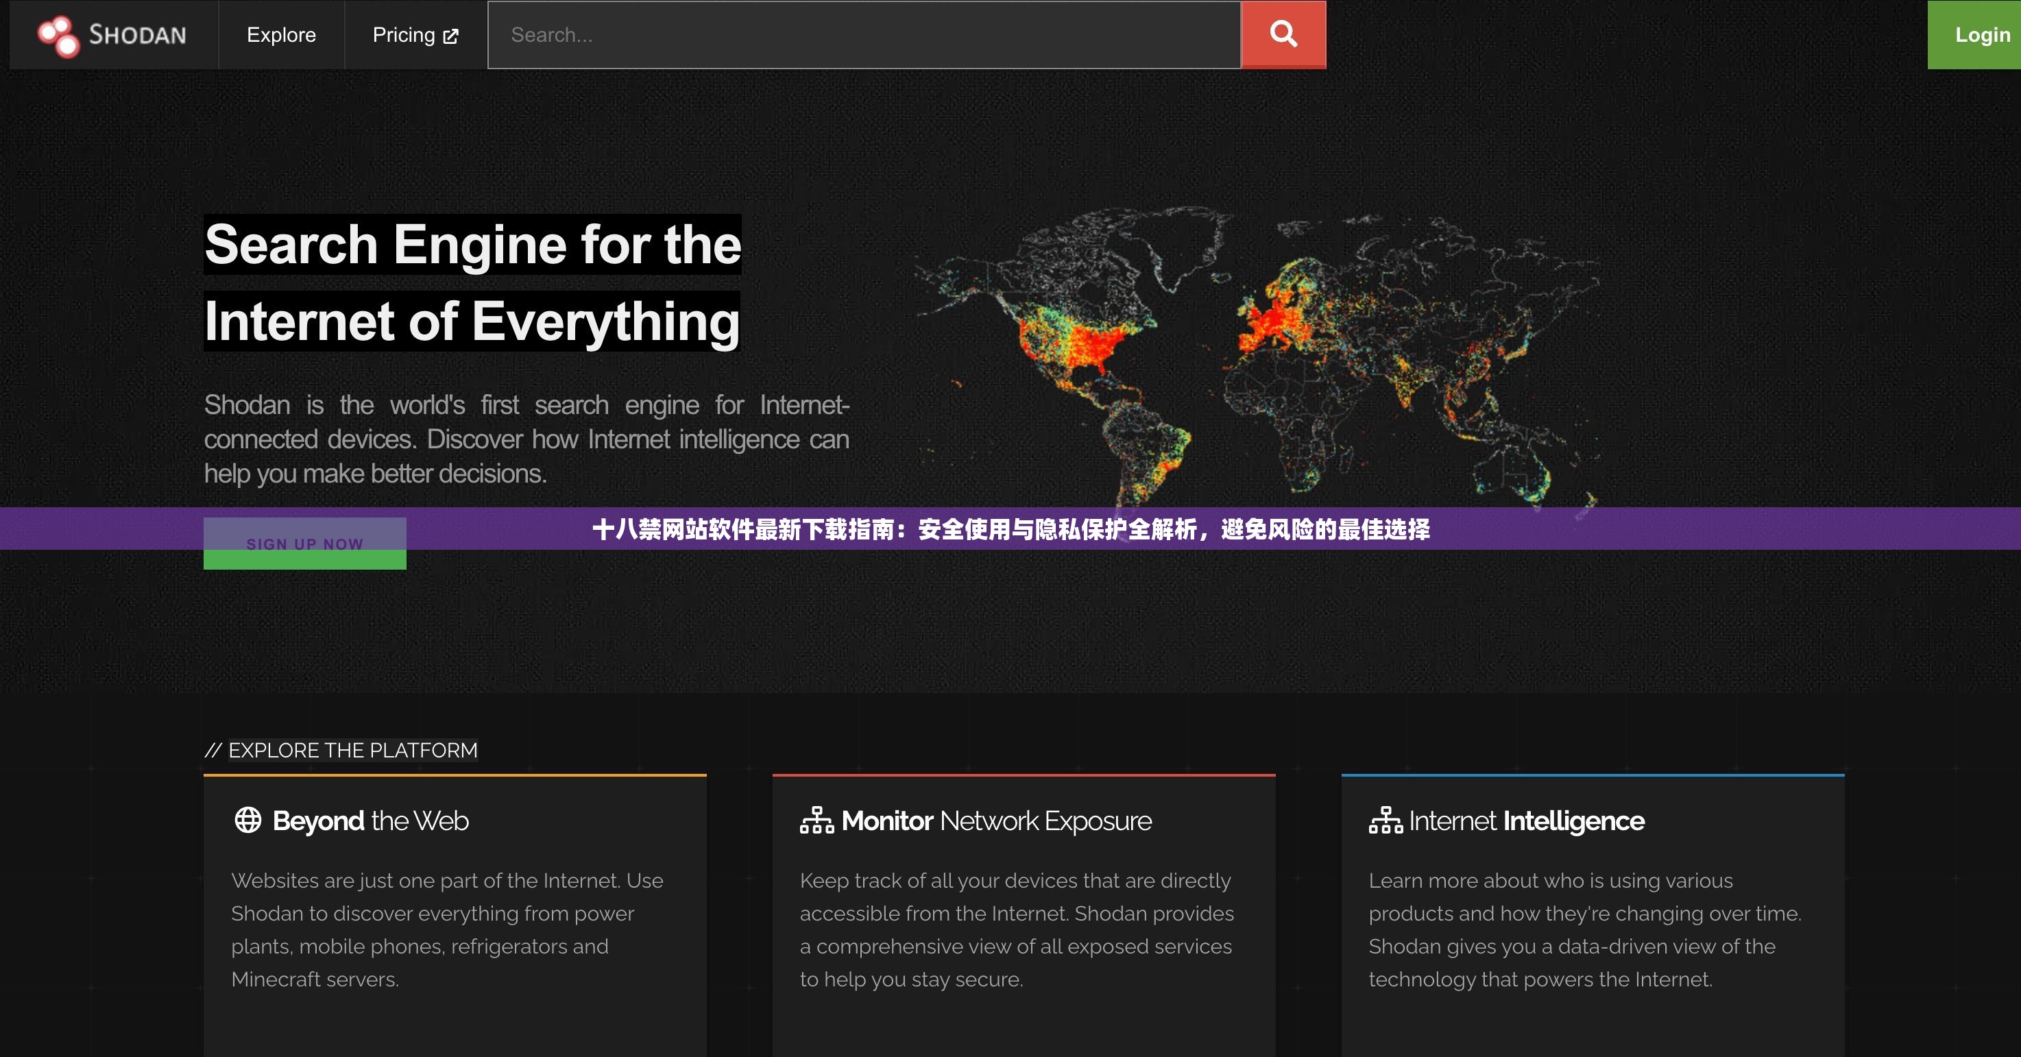Open the Beyond the Web heading

pyautogui.click(x=370, y=821)
